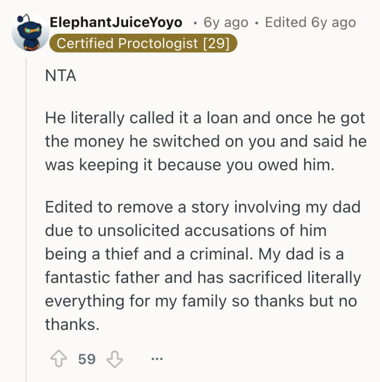
Task: Upvote the ElephantJuiceYoyo comment
Action: click(58, 359)
